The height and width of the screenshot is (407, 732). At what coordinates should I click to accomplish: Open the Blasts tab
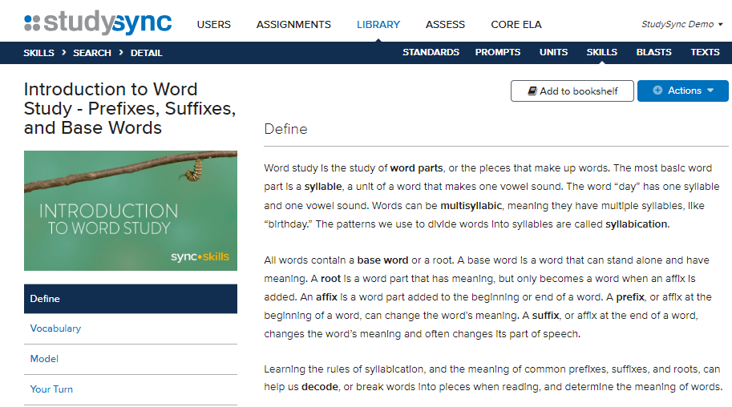coord(653,52)
